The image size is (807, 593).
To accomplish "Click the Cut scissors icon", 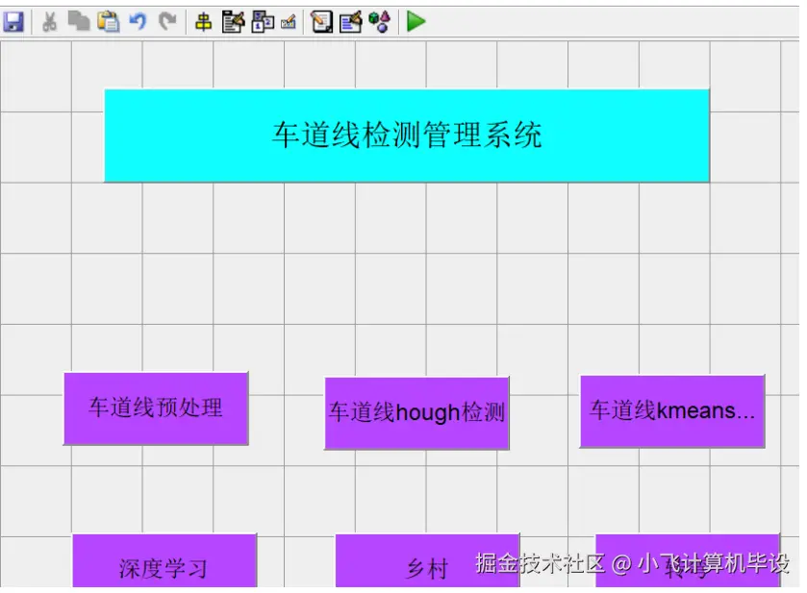I will click(x=49, y=22).
